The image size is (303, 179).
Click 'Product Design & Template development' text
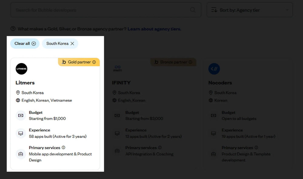246,157
